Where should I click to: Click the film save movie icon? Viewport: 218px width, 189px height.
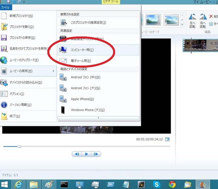coord(4,71)
